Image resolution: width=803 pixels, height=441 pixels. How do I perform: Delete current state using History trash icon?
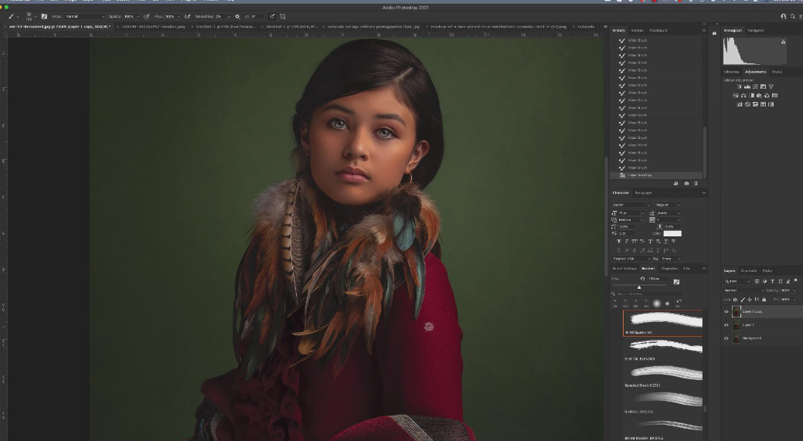[696, 184]
